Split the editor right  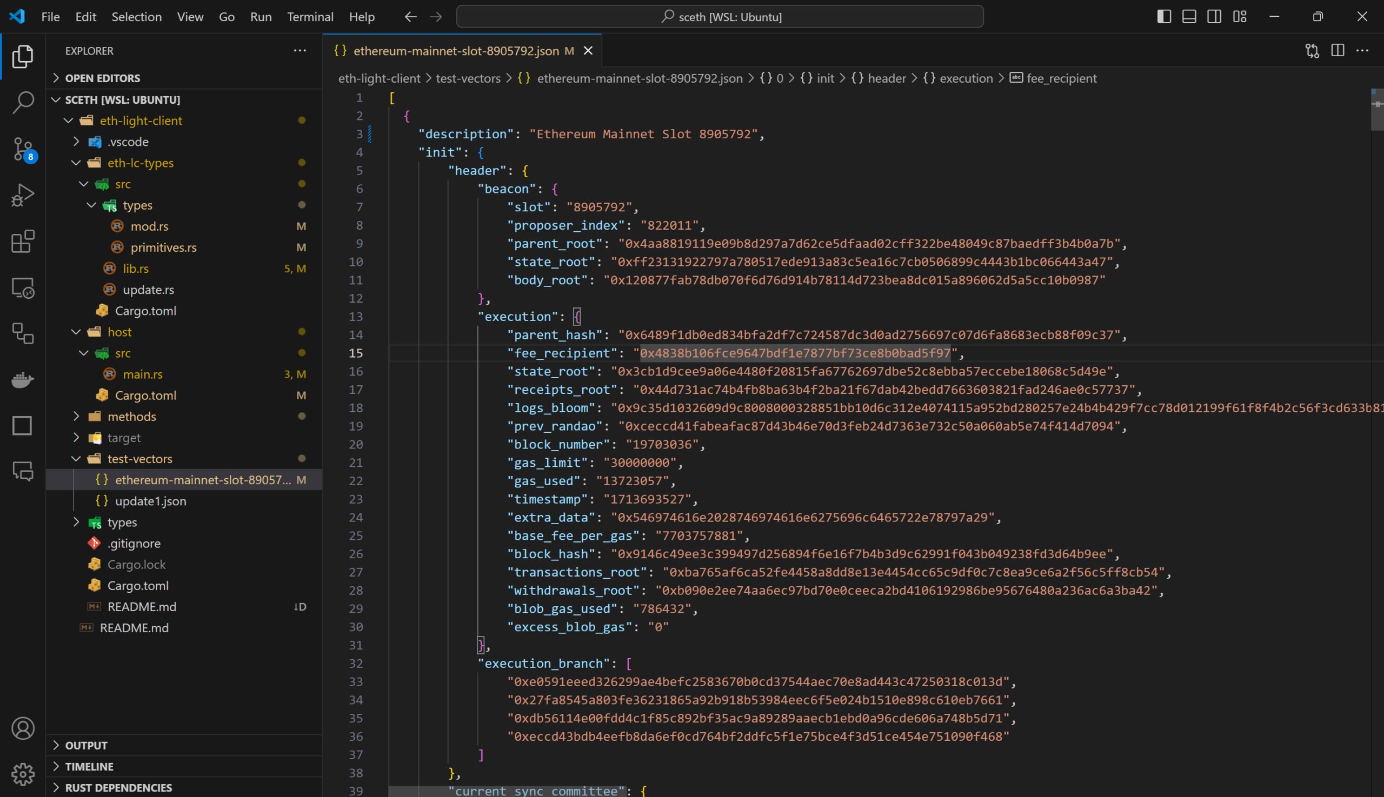point(1338,50)
